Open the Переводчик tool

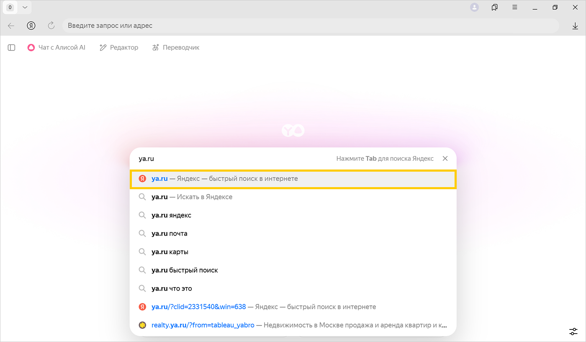pyautogui.click(x=176, y=48)
